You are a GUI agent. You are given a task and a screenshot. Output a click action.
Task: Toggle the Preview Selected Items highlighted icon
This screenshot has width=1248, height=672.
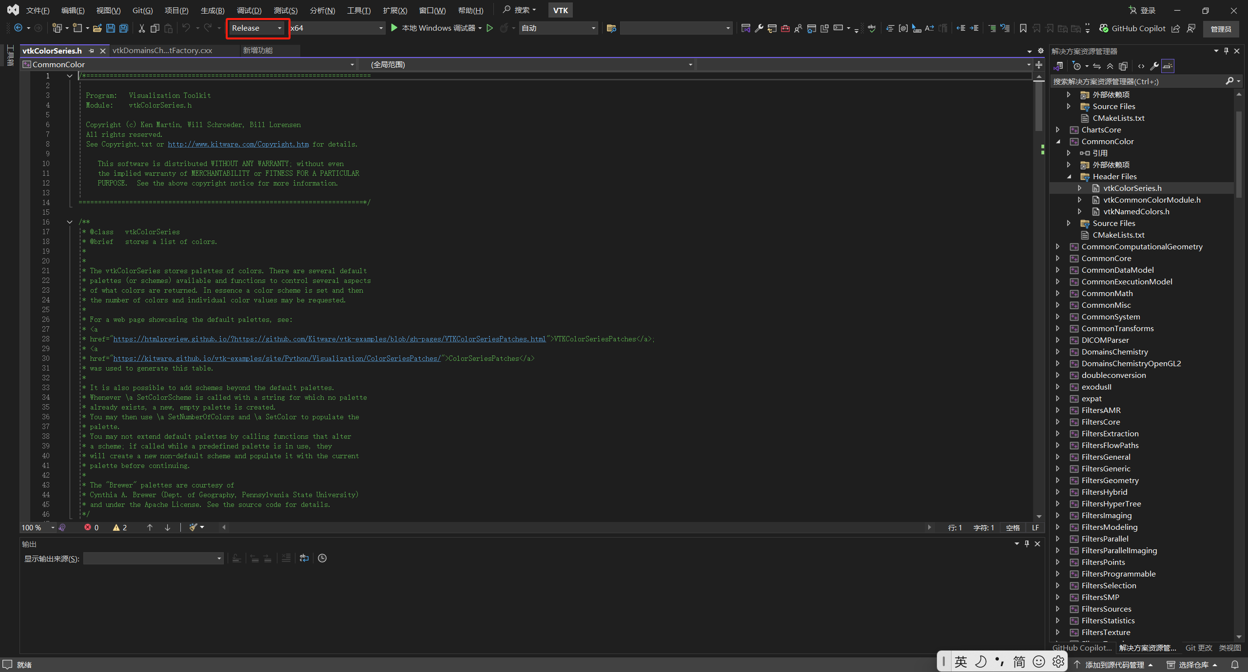(1168, 66)
